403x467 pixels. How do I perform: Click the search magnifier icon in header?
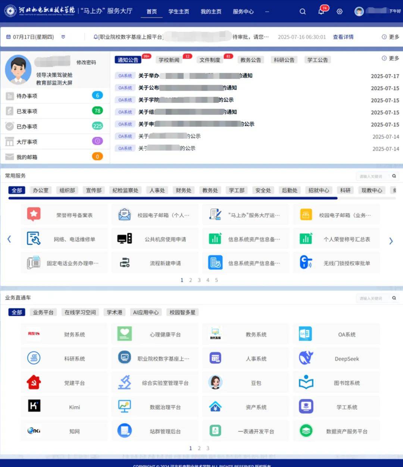coord(303,12)
